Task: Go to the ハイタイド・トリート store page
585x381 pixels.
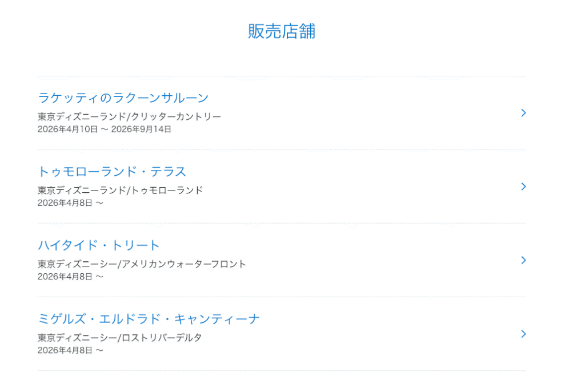Action: point(99,245)
